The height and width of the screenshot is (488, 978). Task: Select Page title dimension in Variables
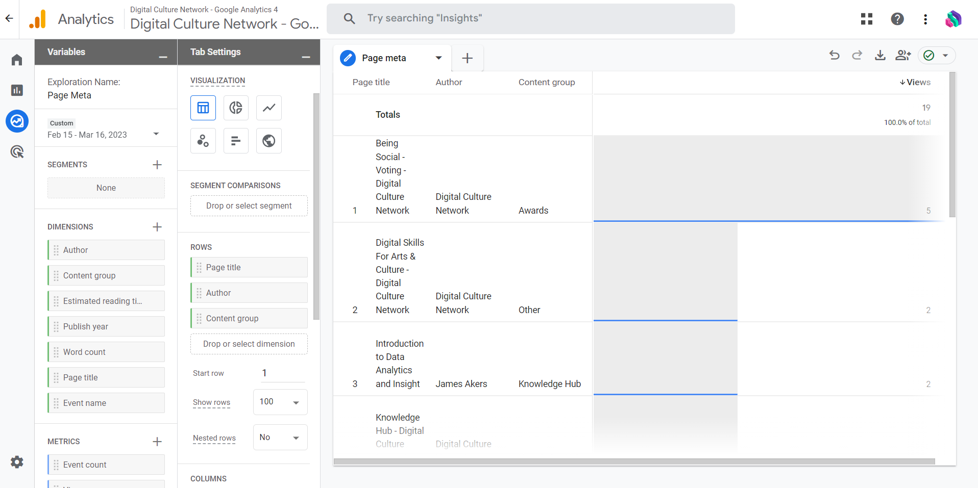click(106, 377)
